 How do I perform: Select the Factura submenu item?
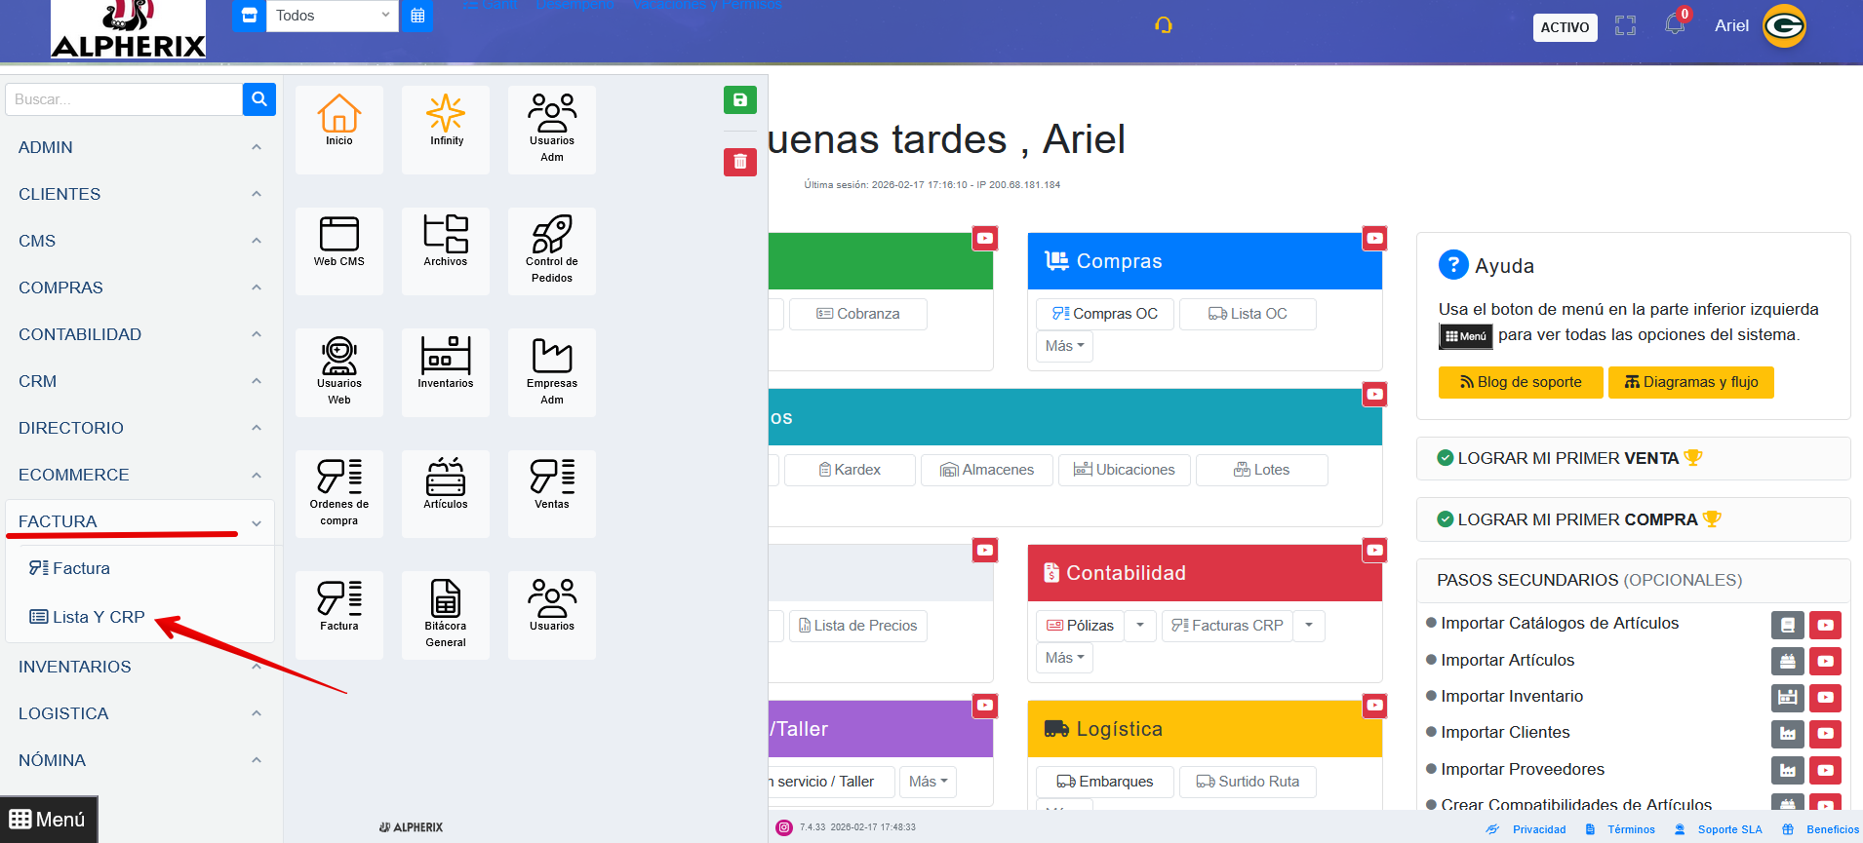tap(81, 568)
